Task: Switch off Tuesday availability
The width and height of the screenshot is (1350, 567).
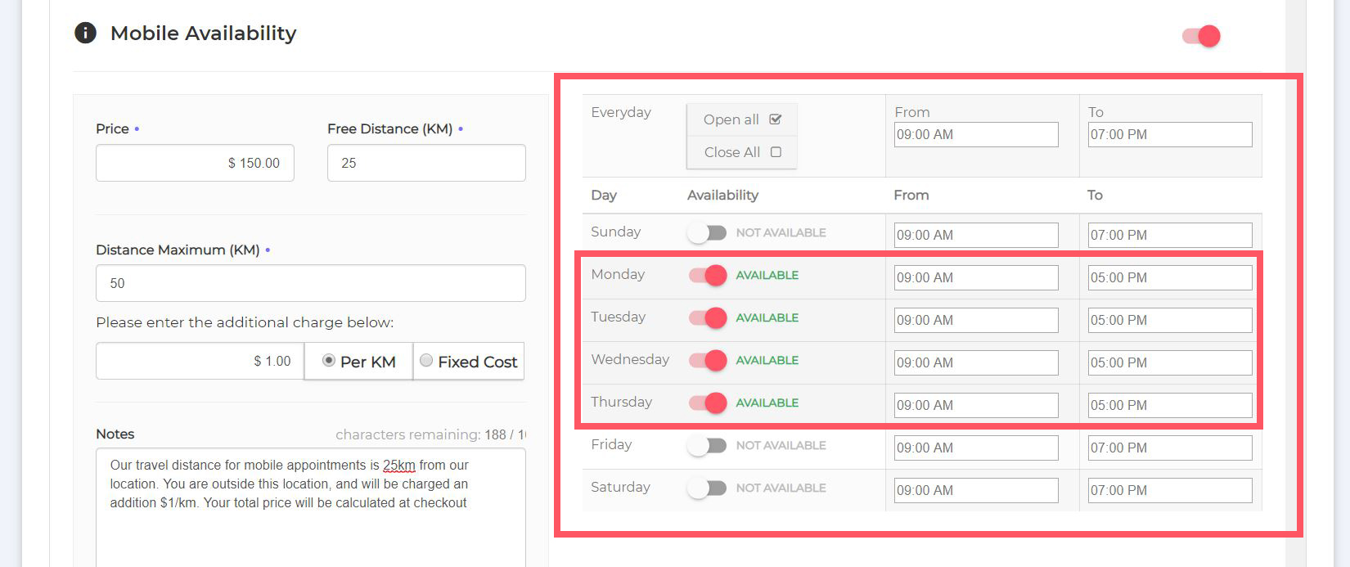Action: click(x=707, y=318)
